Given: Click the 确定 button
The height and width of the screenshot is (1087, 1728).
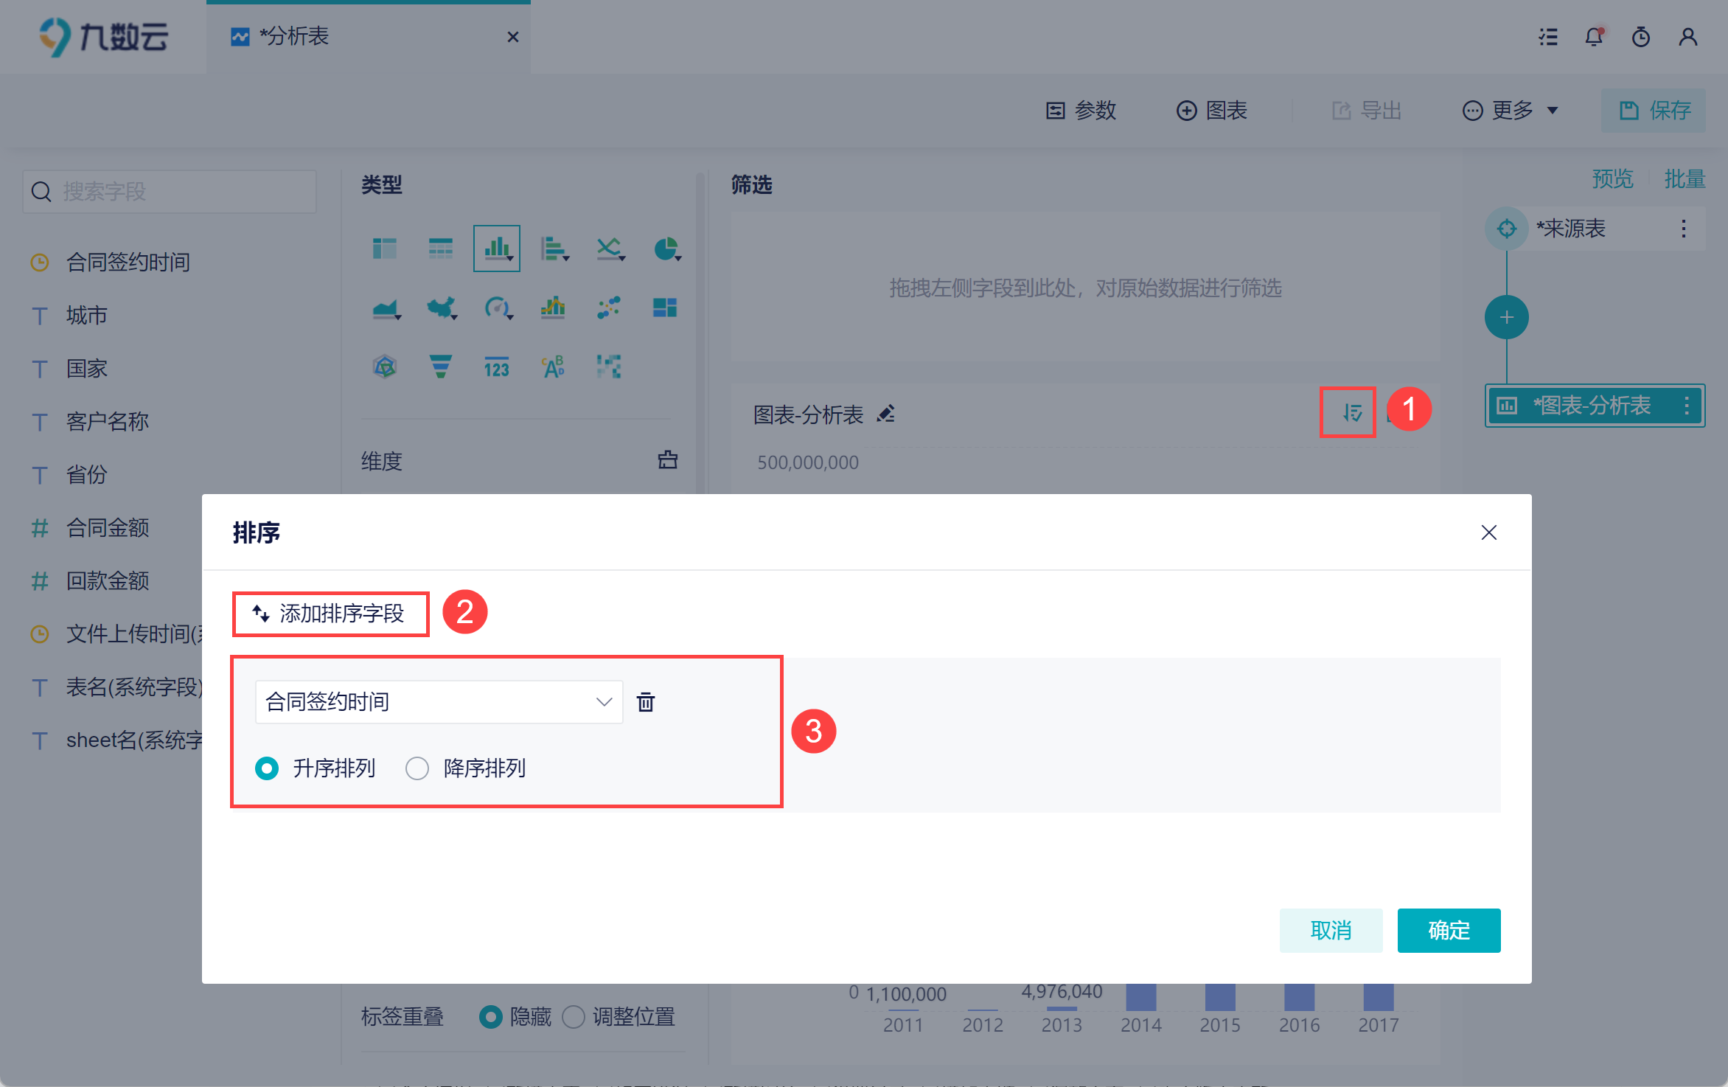Looking at the screenshot, I should pyautogui.click(x=1448, y=931).
